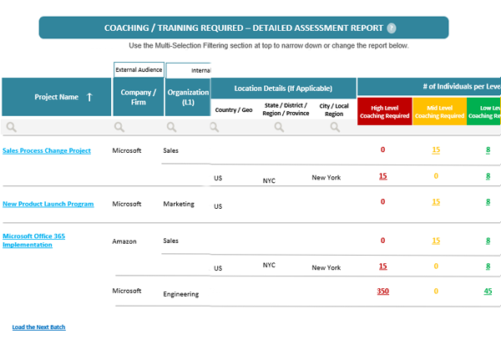The width and height of the screenshot is (501, 355).
Task: Click mid-level value 15 in New Product Launch Program row
Action: pyautogui.click(x=436, y=202)
